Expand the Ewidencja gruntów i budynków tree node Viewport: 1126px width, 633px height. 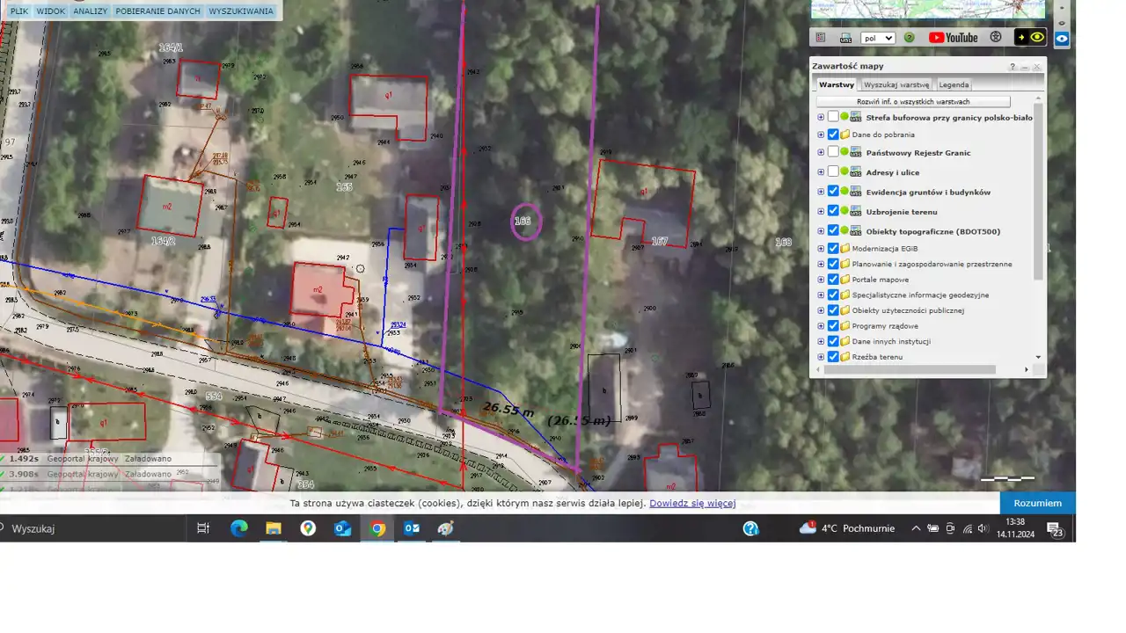[821, 192]
